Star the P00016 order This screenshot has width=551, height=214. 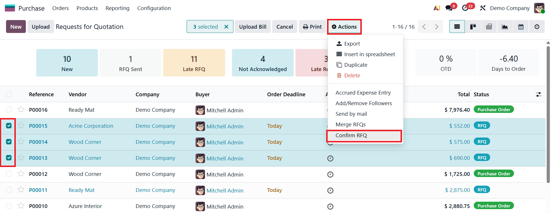click(x=21, y=109)
